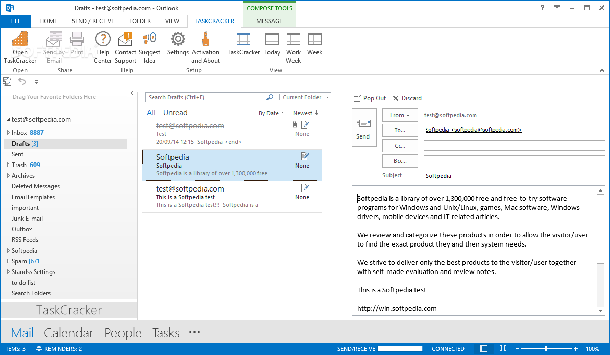Go to Tasks
Viewport: 610px width, 355px height.
coord(166,333)
